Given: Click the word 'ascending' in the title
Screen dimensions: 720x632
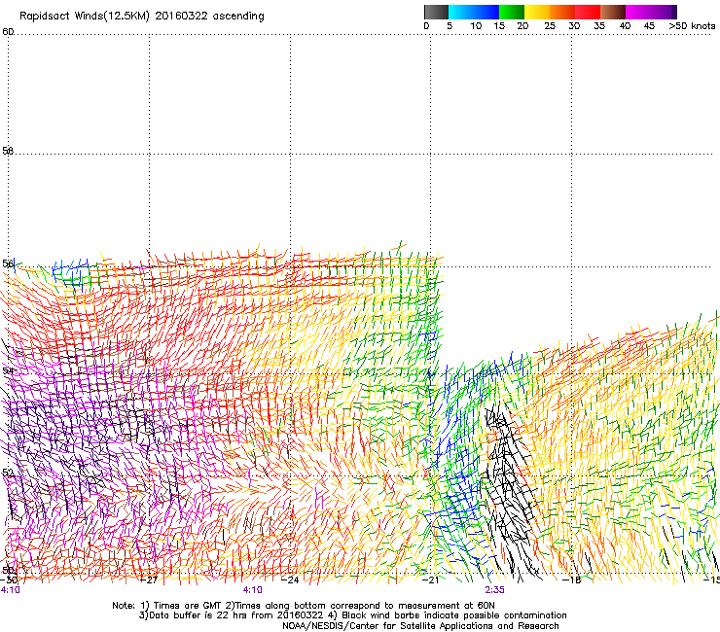Looking at the screenshot, I should click(238, 17).
